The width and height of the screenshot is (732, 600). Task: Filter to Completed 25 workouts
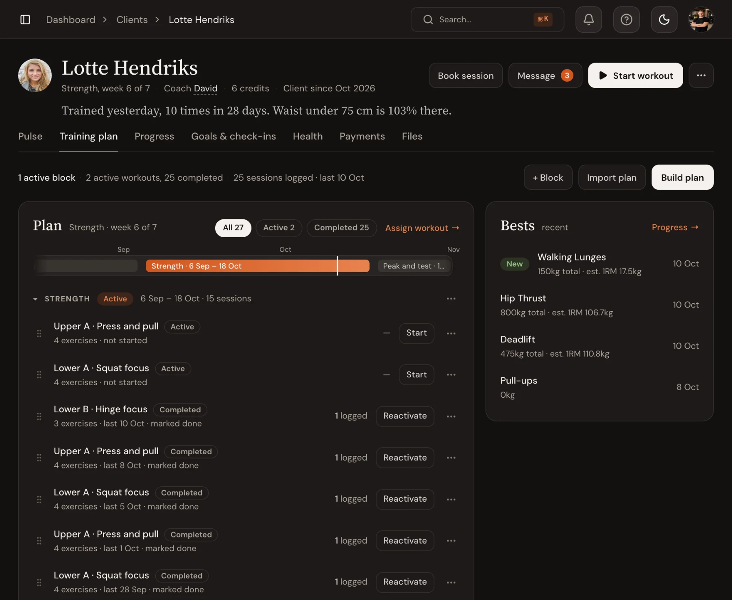342,228
